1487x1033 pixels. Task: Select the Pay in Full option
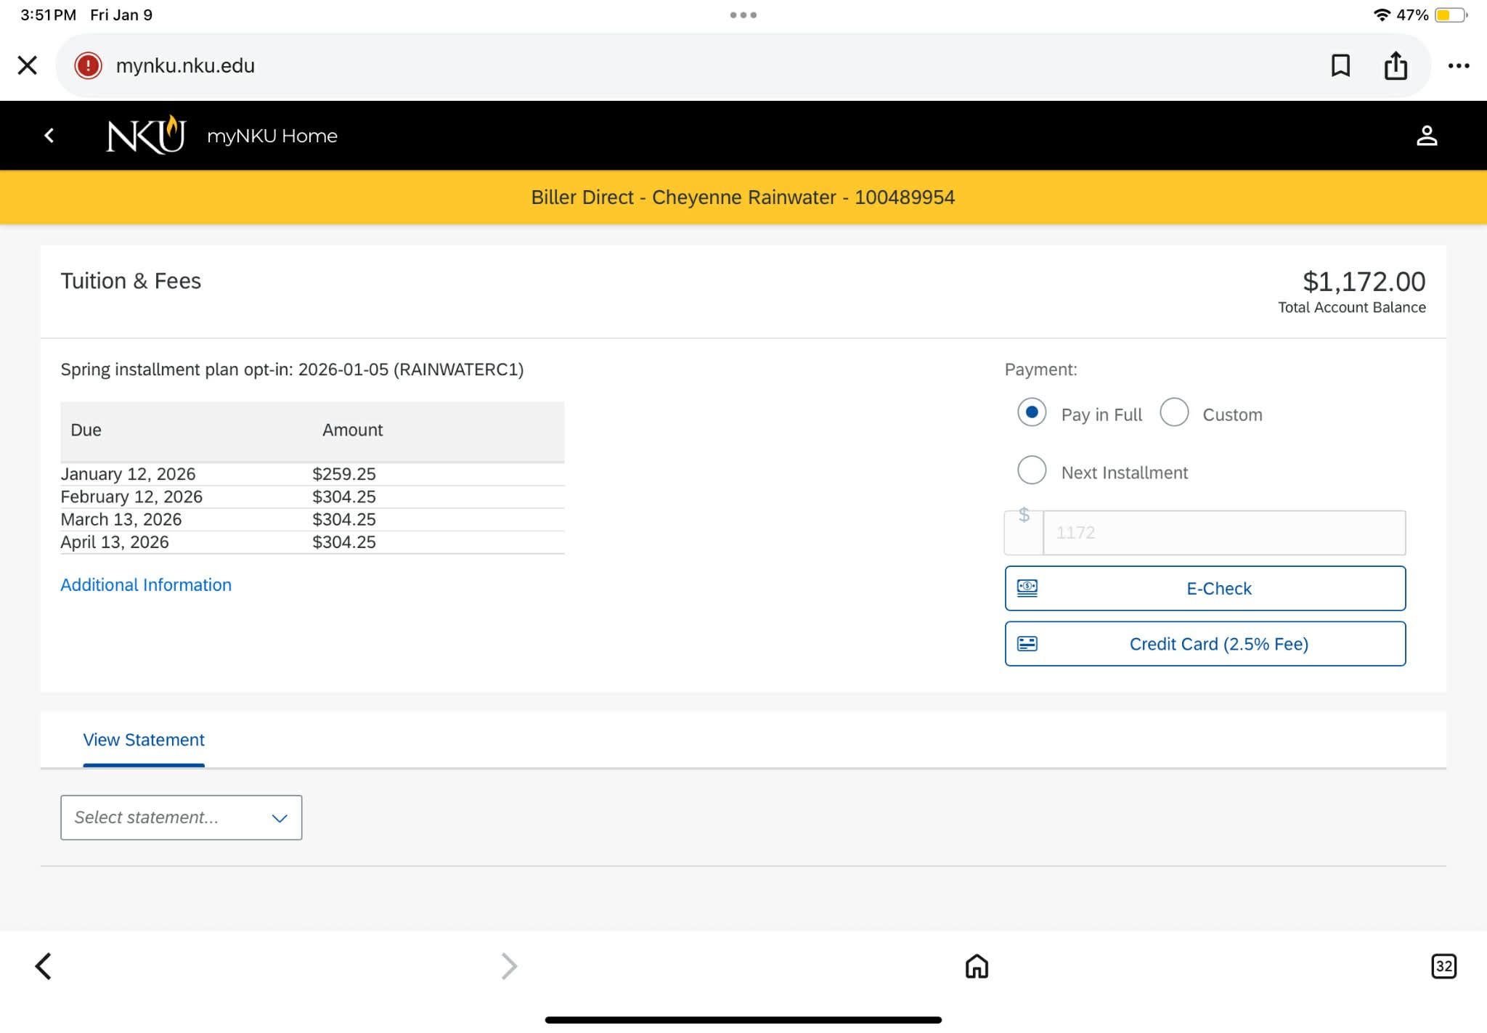(x=1031, y=412)
